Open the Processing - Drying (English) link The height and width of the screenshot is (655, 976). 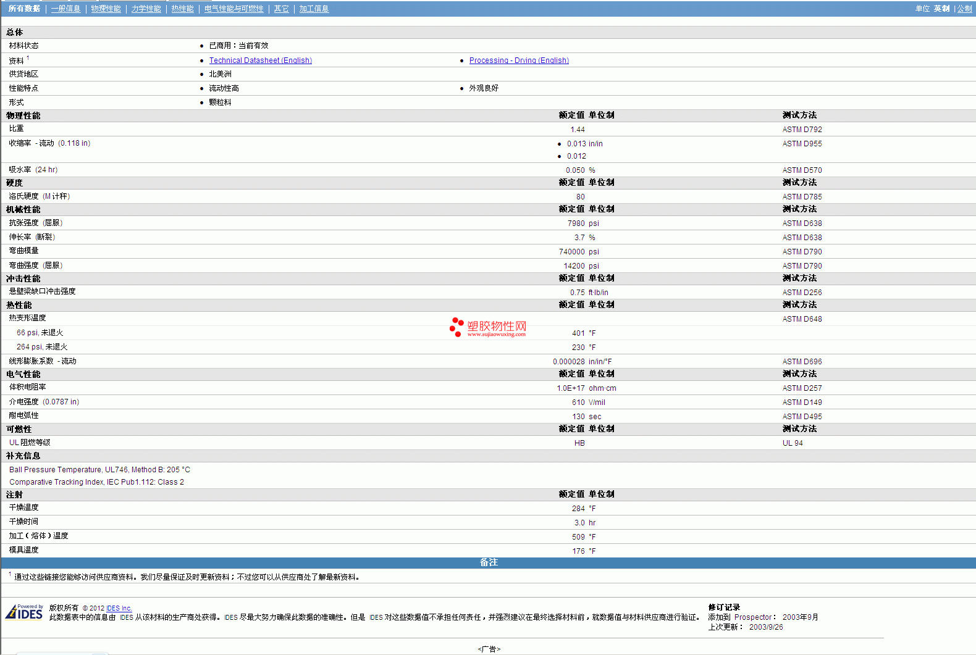tap(519, 60)
